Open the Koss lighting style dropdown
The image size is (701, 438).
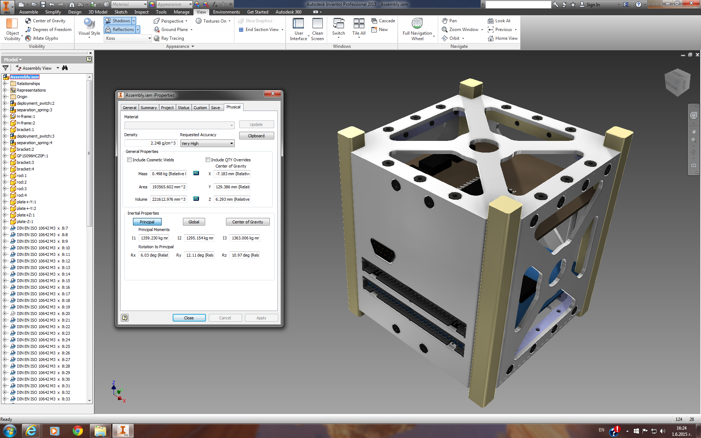(x=128, y=38)
